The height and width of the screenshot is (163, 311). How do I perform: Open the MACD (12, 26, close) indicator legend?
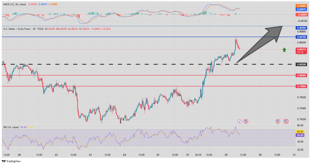pos(15,4)
